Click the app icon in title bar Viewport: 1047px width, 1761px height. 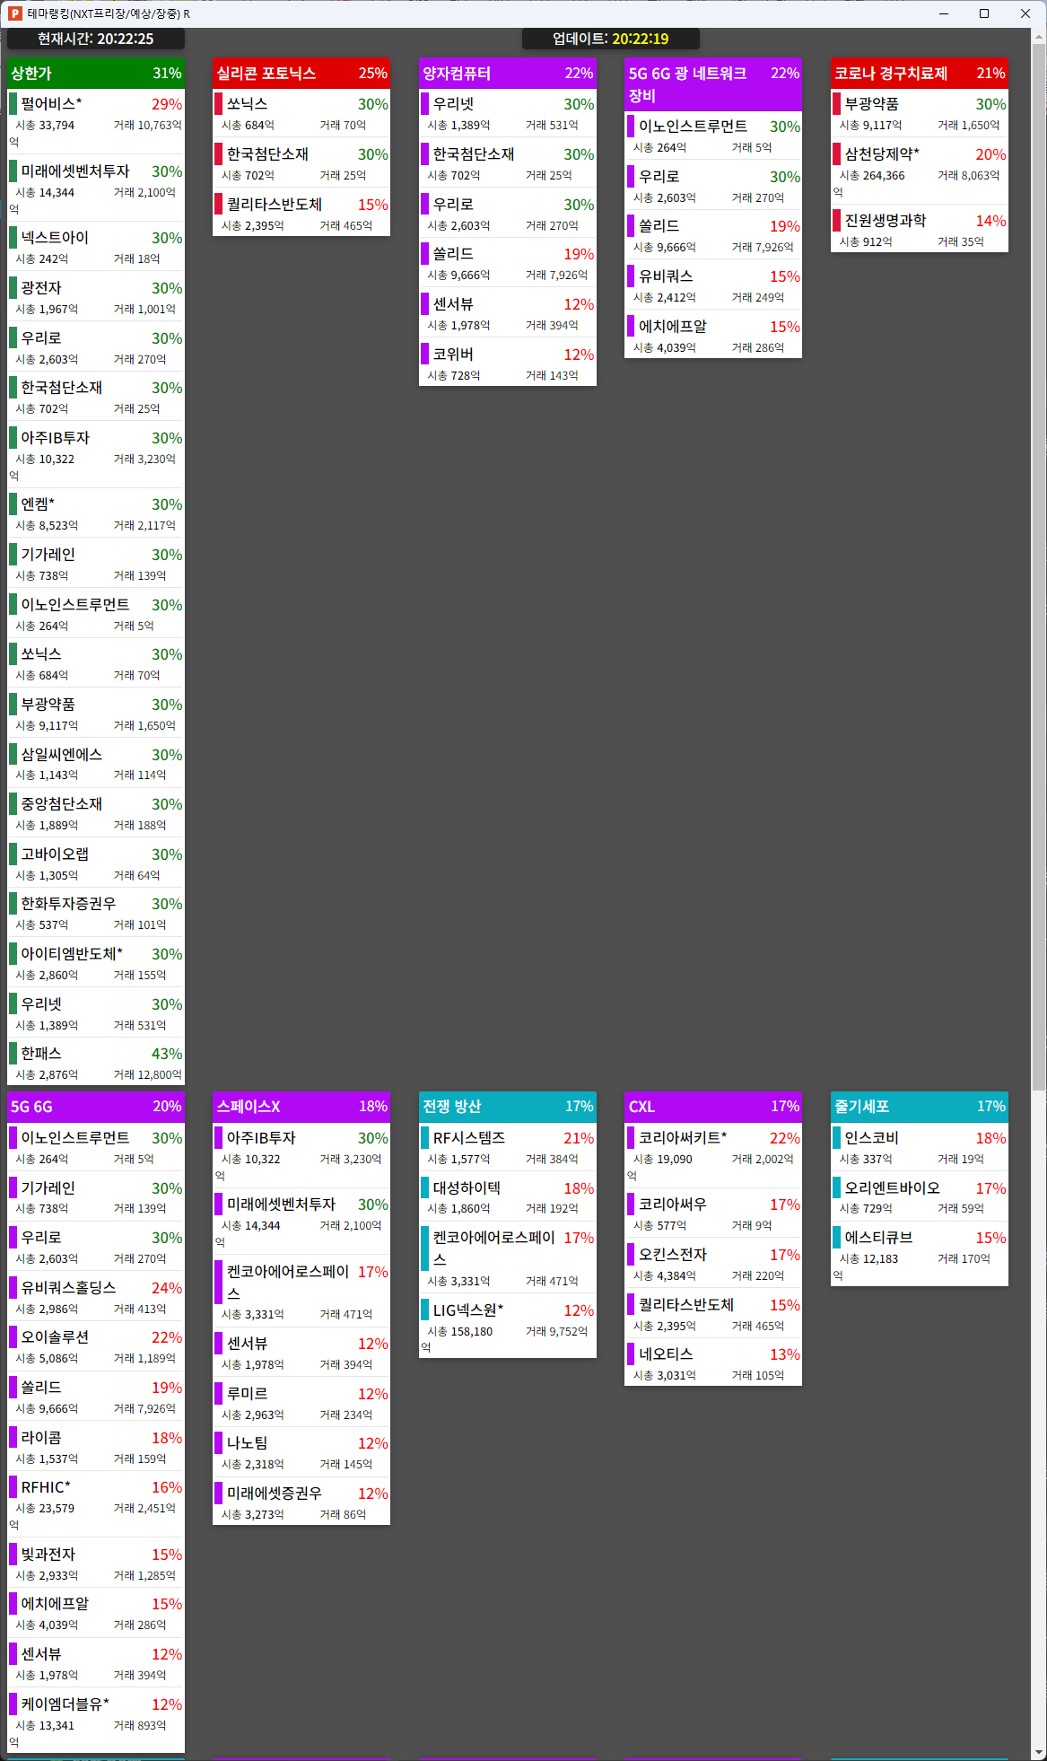click(15, 13)
